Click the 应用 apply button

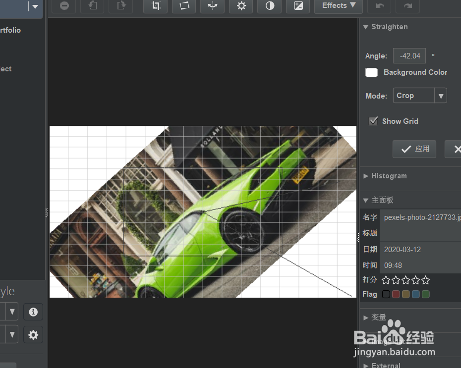point(414,149)
